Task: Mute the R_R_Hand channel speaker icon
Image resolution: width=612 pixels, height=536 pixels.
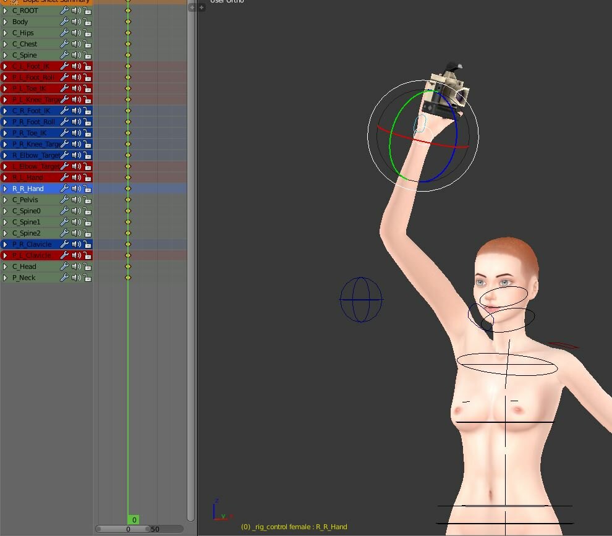Action: tap(76, 189)
